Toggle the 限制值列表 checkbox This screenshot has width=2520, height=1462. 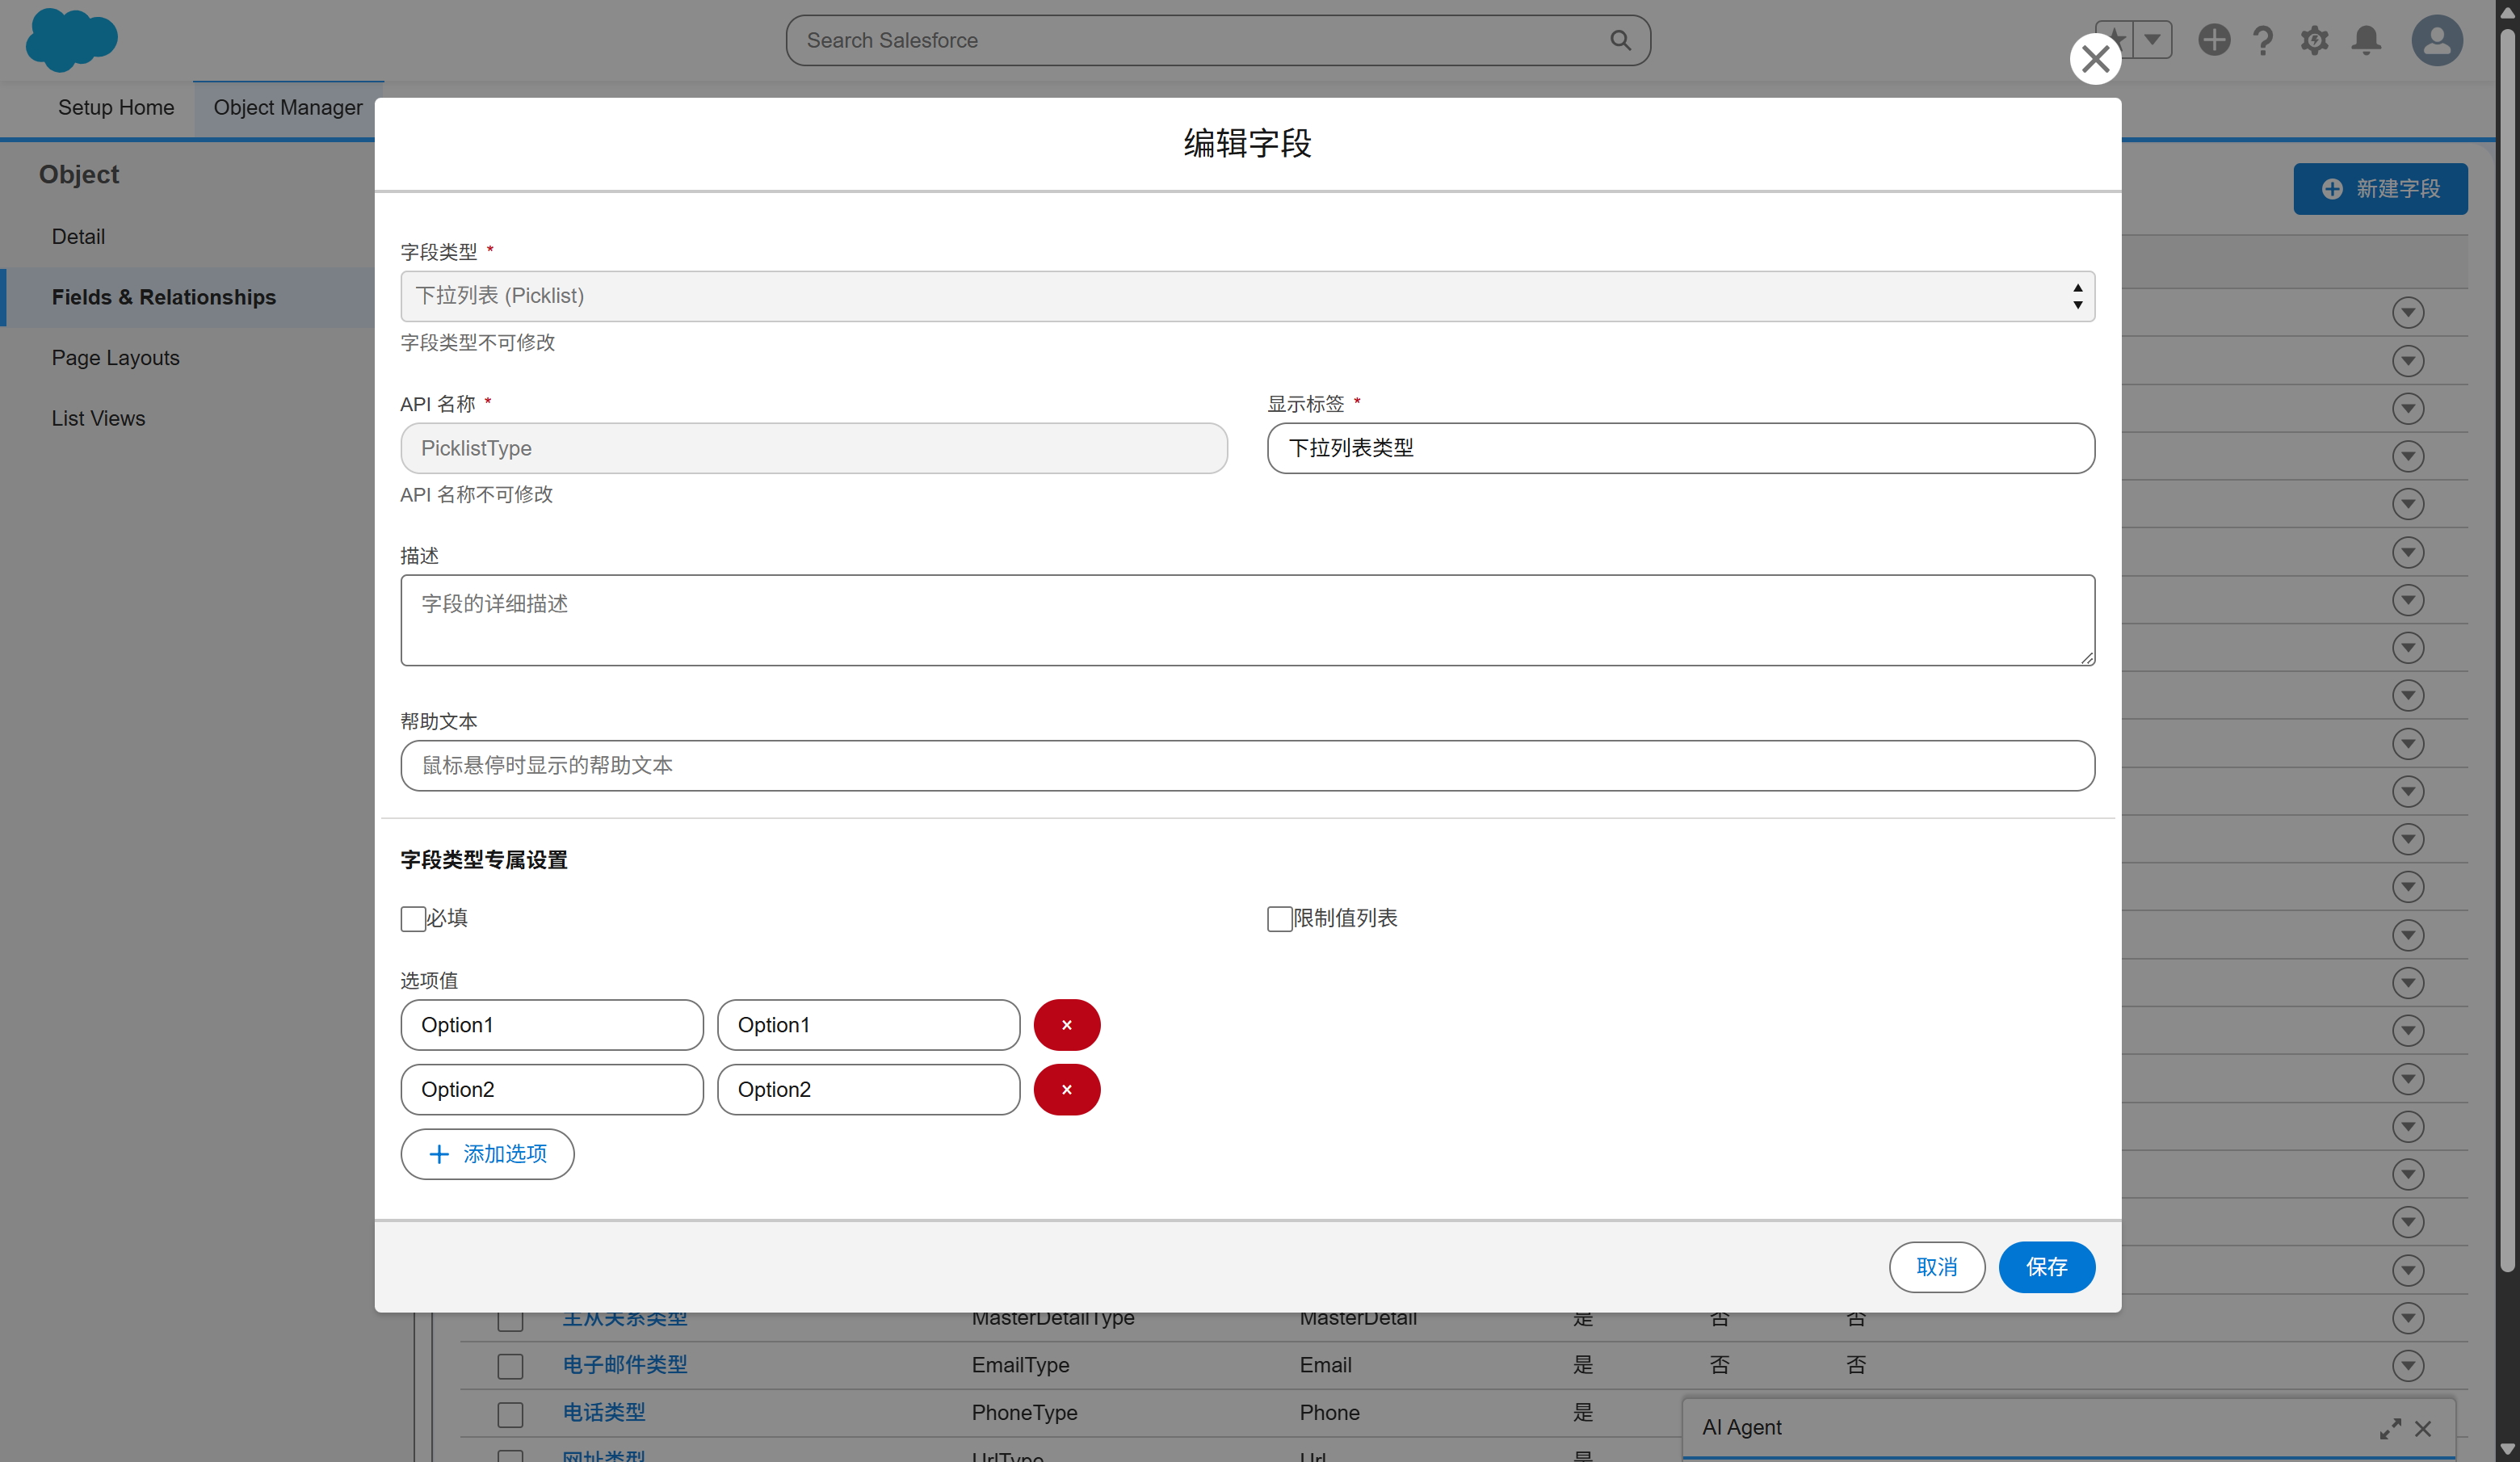[1279, 918]
